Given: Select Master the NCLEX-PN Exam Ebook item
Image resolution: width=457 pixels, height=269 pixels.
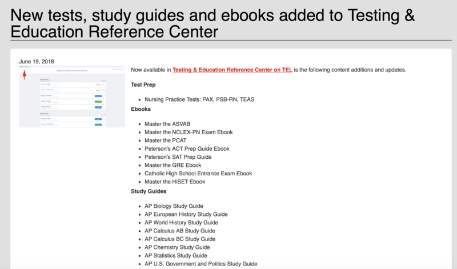Looking at the screenshot, I should click(x=189, y=133).
